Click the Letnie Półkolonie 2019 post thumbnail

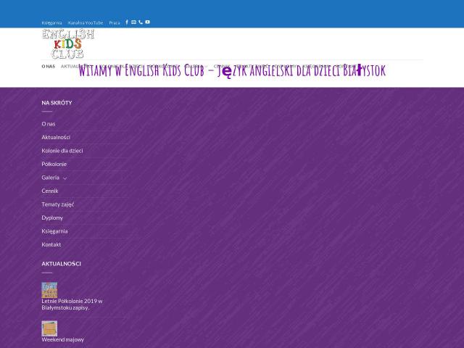pos(49,290)
